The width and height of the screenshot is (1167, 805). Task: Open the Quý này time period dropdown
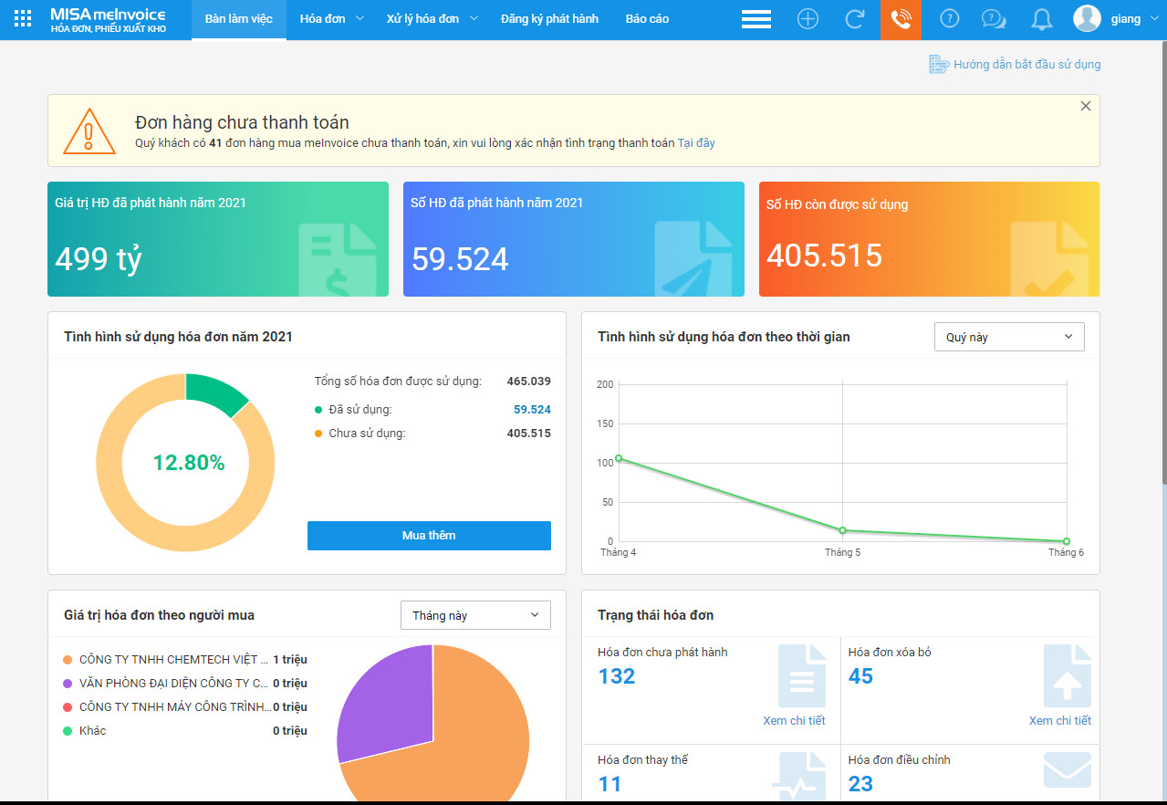[1009, 337]
